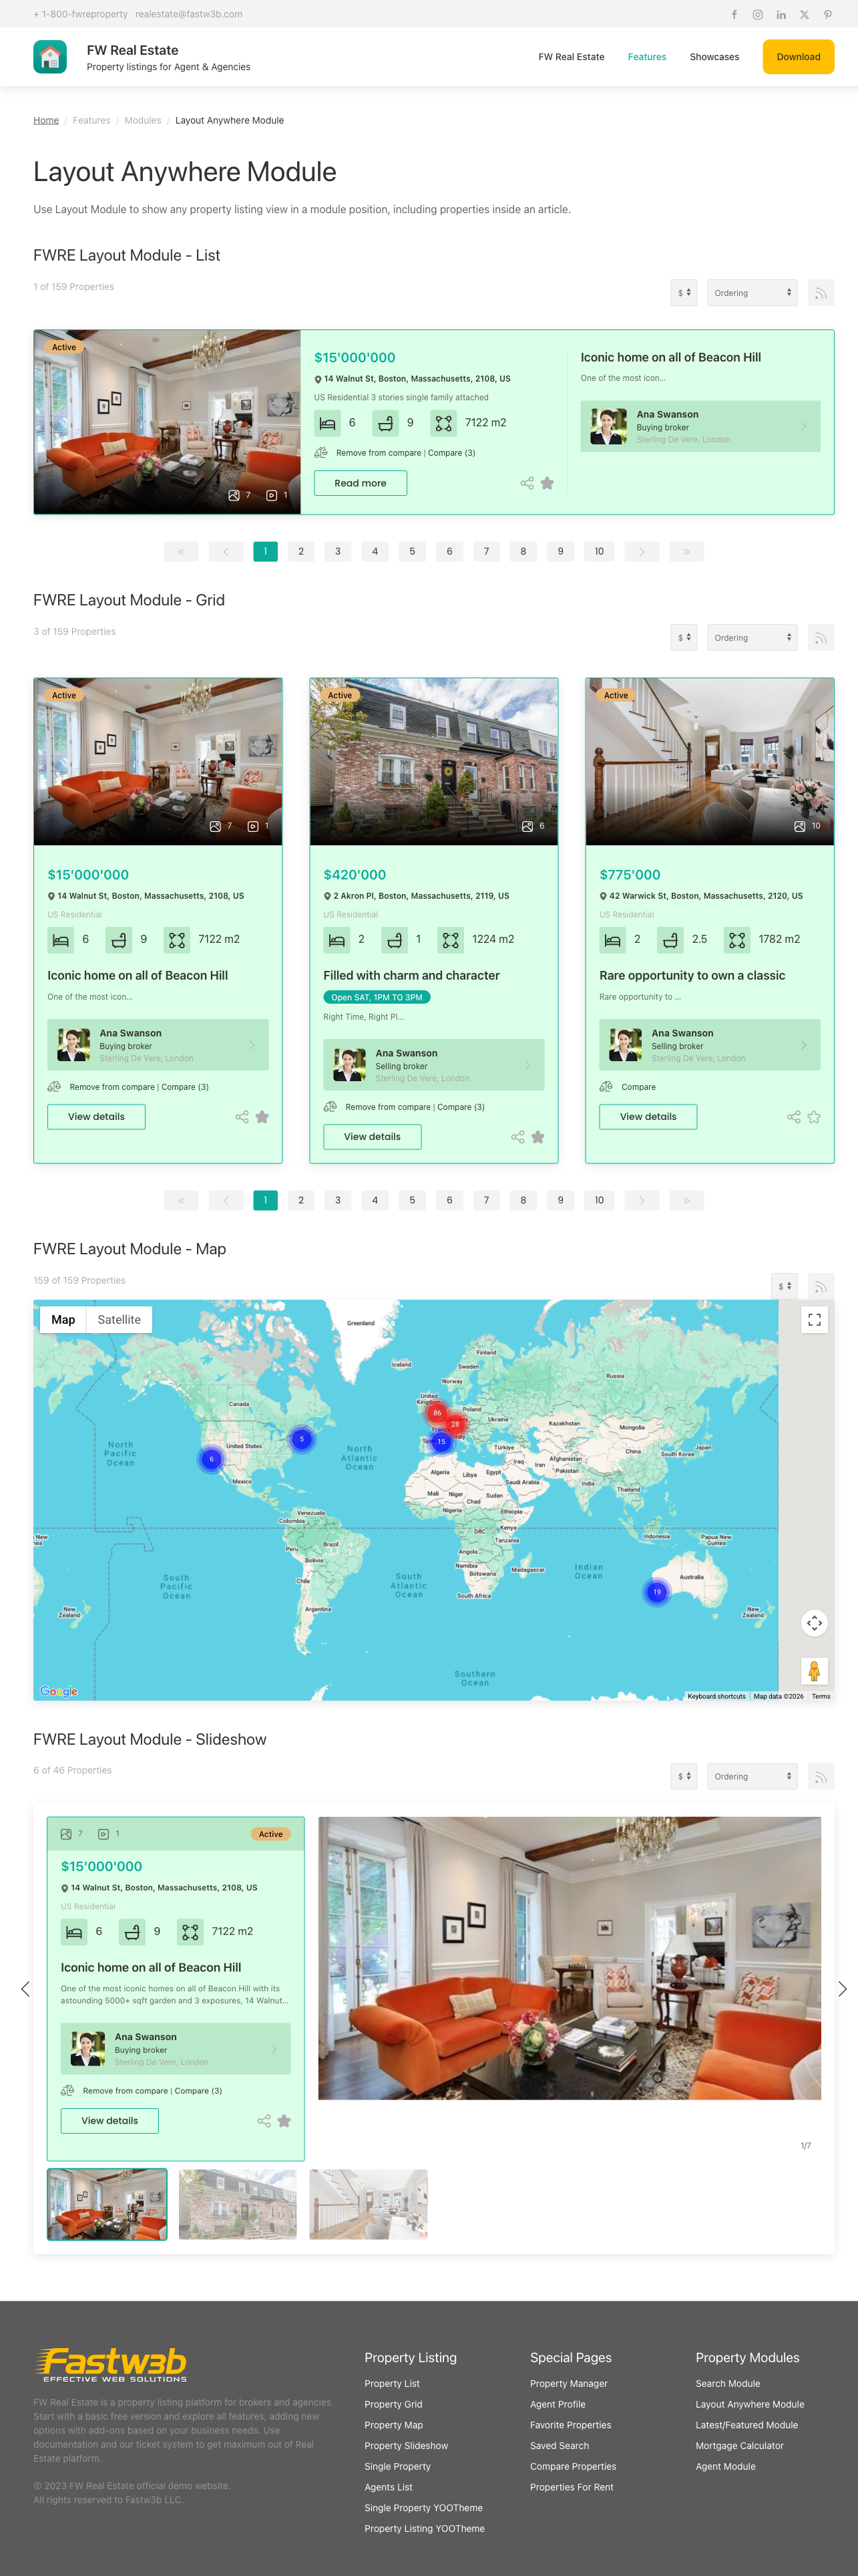Open Agent Profile footer link

[558, 2405]
